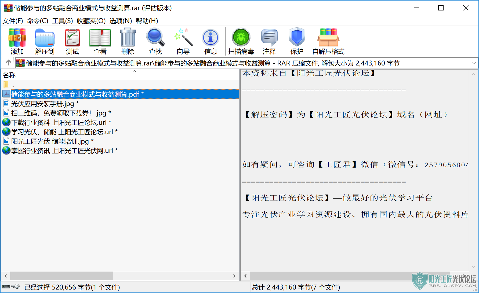Image resolution: width=479 pixels, height=293 pixels.
Task: Click globe icon of 掌握行业资讯 上阳光工匠光伏网.url
Action: [6, 151]
